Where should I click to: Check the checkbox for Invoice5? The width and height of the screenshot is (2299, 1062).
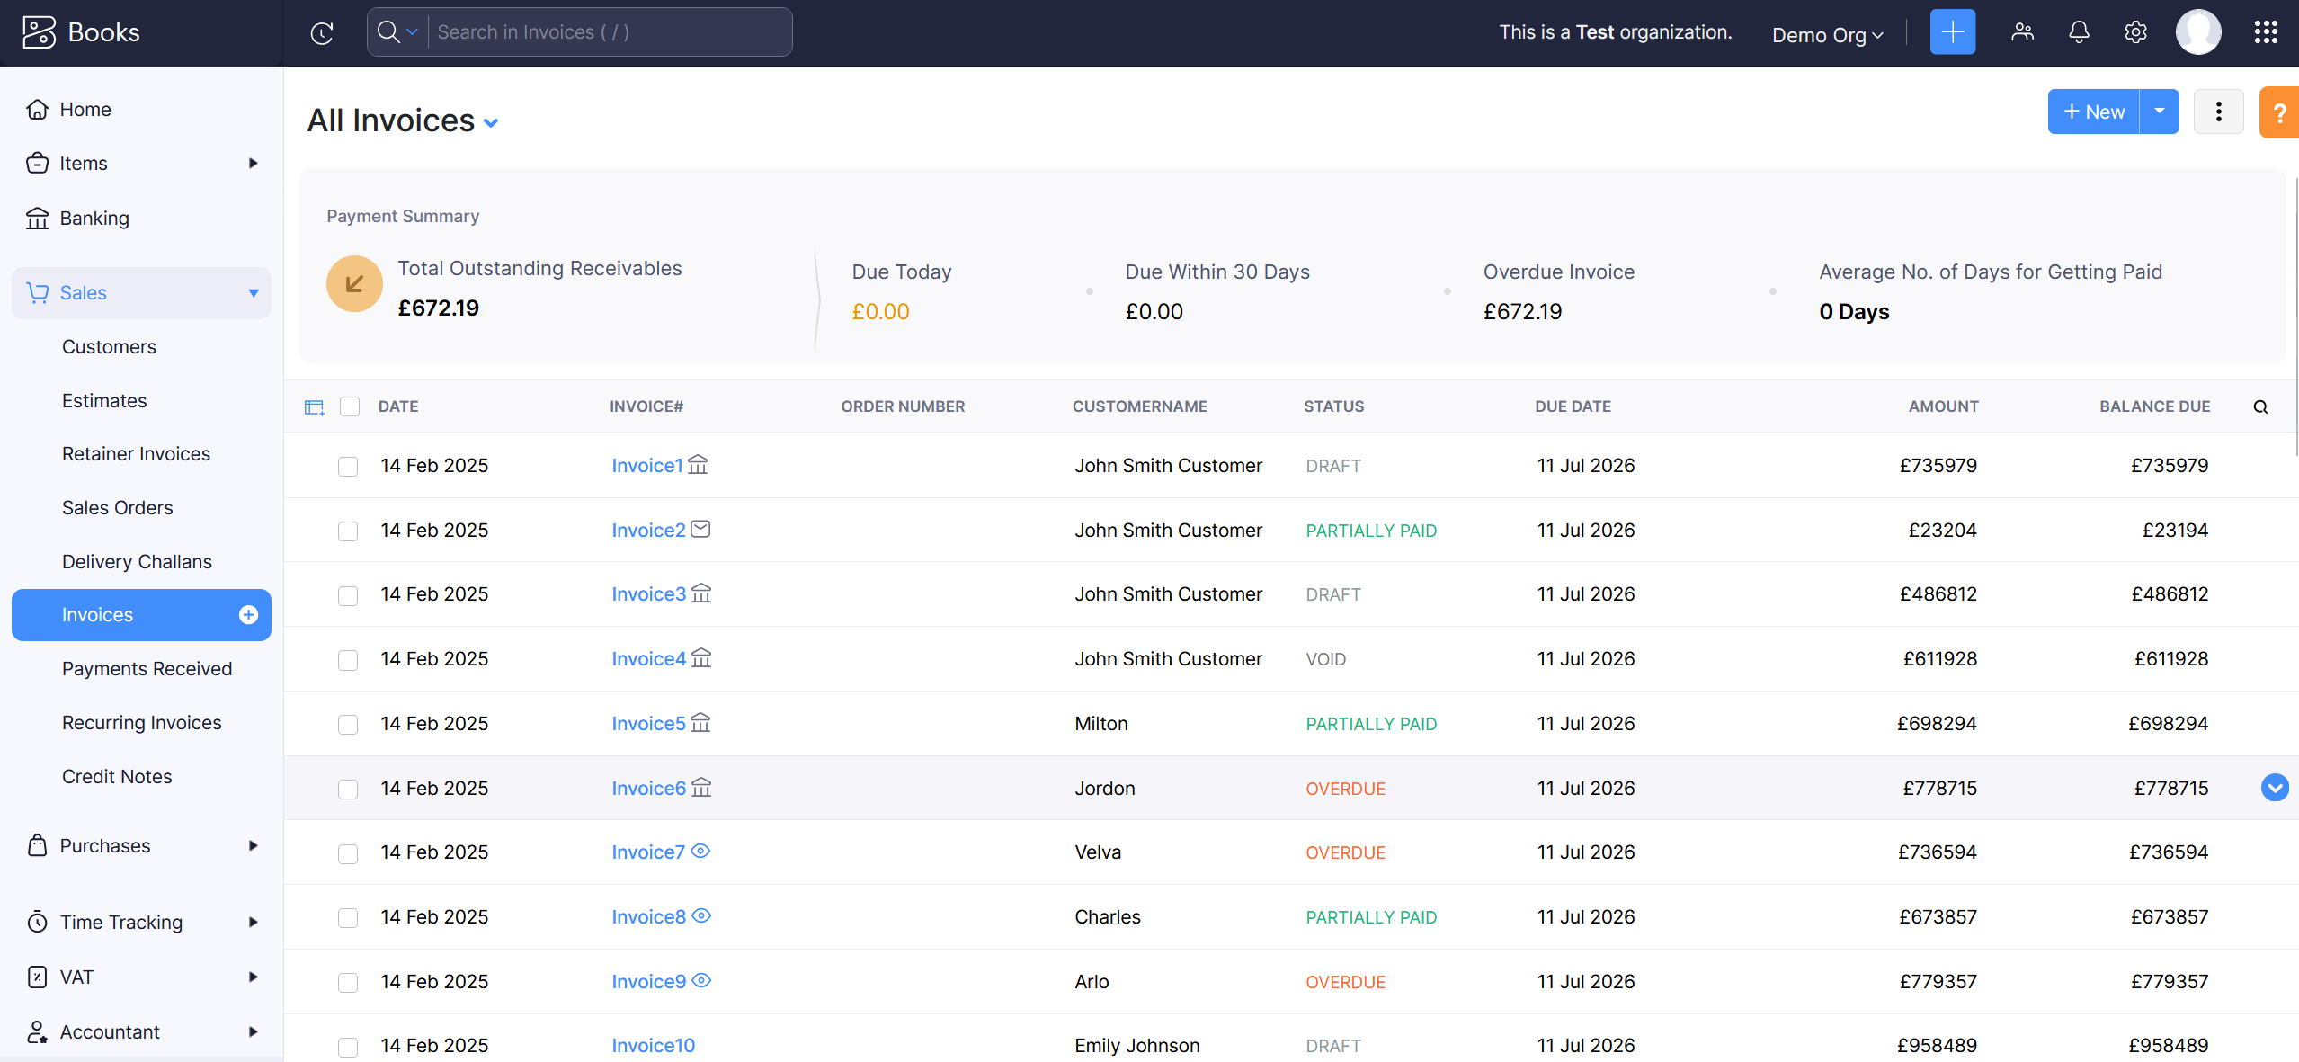coord(348,724)
